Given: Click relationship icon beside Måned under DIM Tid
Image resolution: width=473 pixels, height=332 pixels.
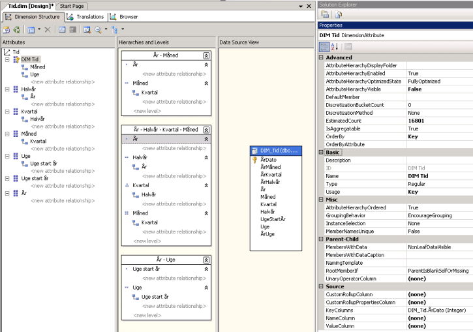Looking at the screenshot, I should (25, 67).
